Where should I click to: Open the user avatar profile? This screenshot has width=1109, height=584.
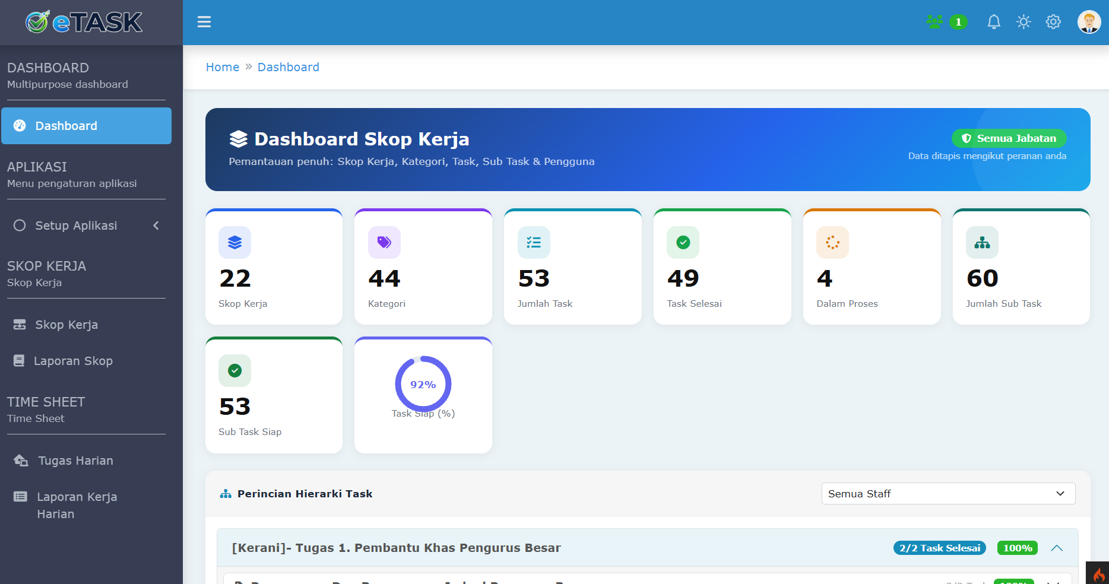click(x=1089, y=22)
